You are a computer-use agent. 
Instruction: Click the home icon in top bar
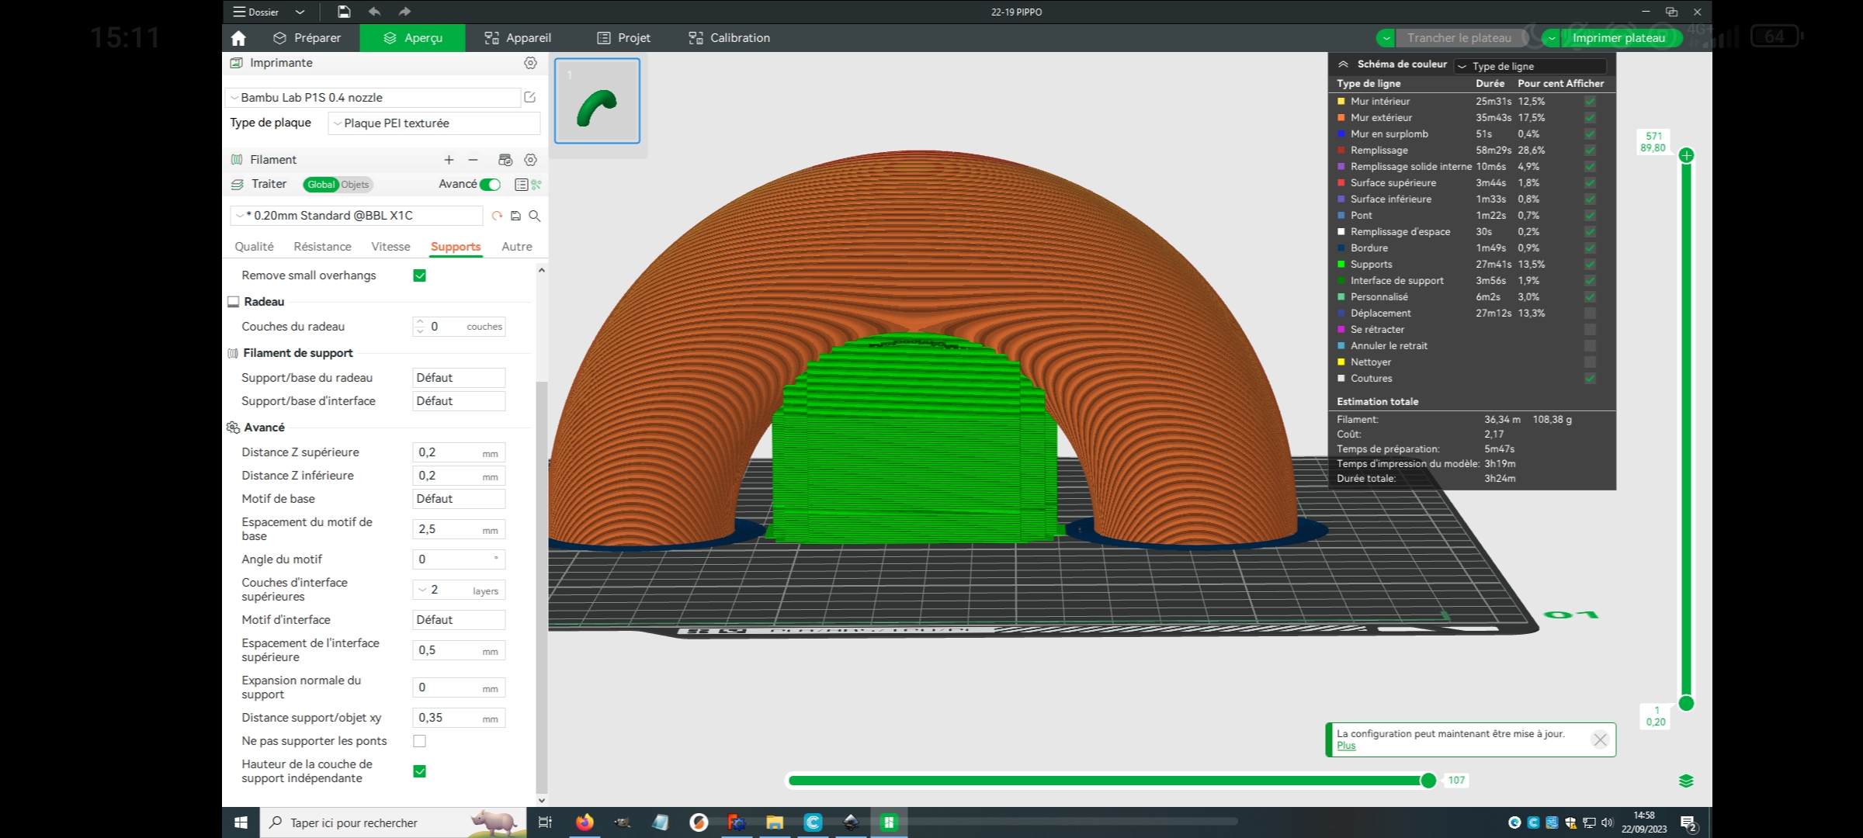point(238,38)
